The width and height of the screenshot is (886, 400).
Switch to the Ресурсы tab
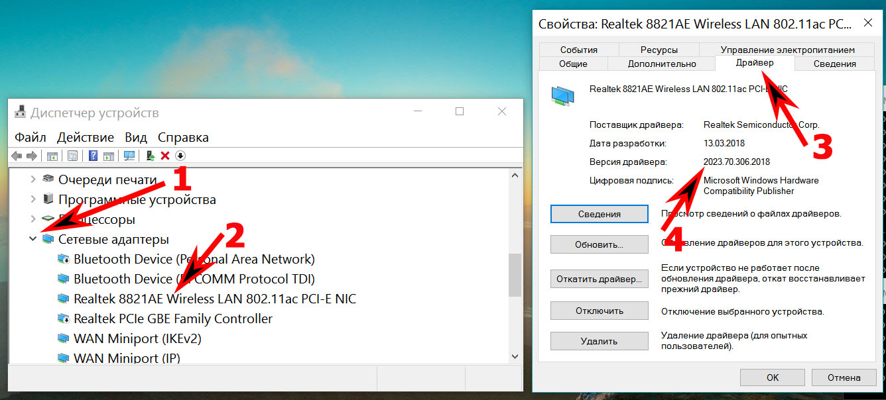(659, 50)
